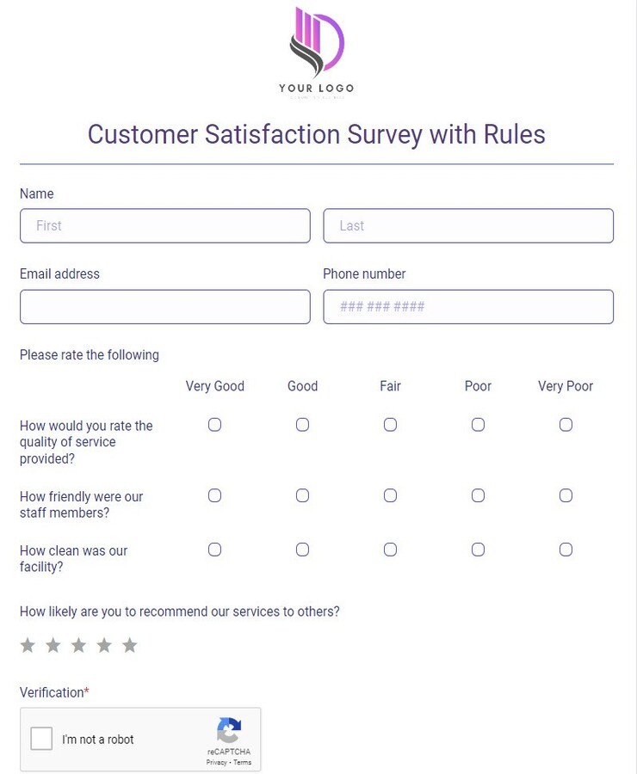Rate recommendation likelihood using the star scale
637x774 pixels.
(x=78, y=643)
